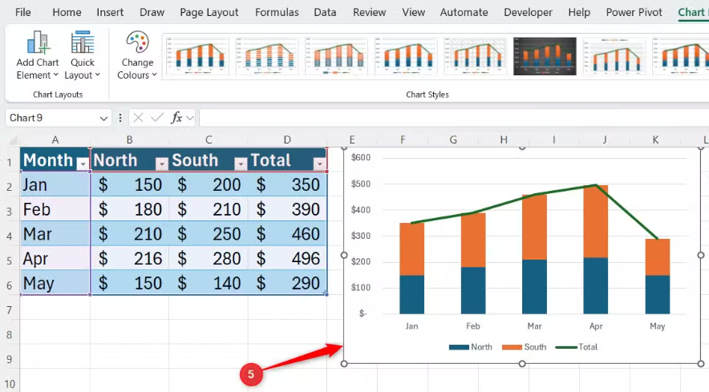Viewport: 709px width, 392px height.
Task: Switch to the Help tab
Action: (579, 12)
